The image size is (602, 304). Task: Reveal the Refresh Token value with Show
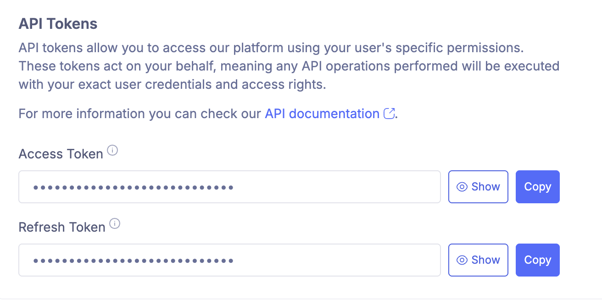click(478, 260)
